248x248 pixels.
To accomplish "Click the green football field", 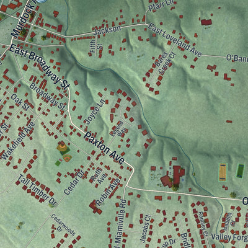I will [x=241, y=170].
